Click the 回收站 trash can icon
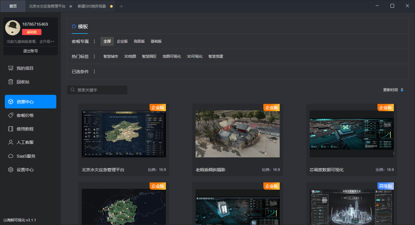This screenshot has width=415, height=225. [11, 82]
